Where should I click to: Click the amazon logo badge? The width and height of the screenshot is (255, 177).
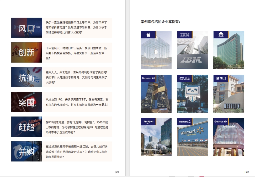148,122
